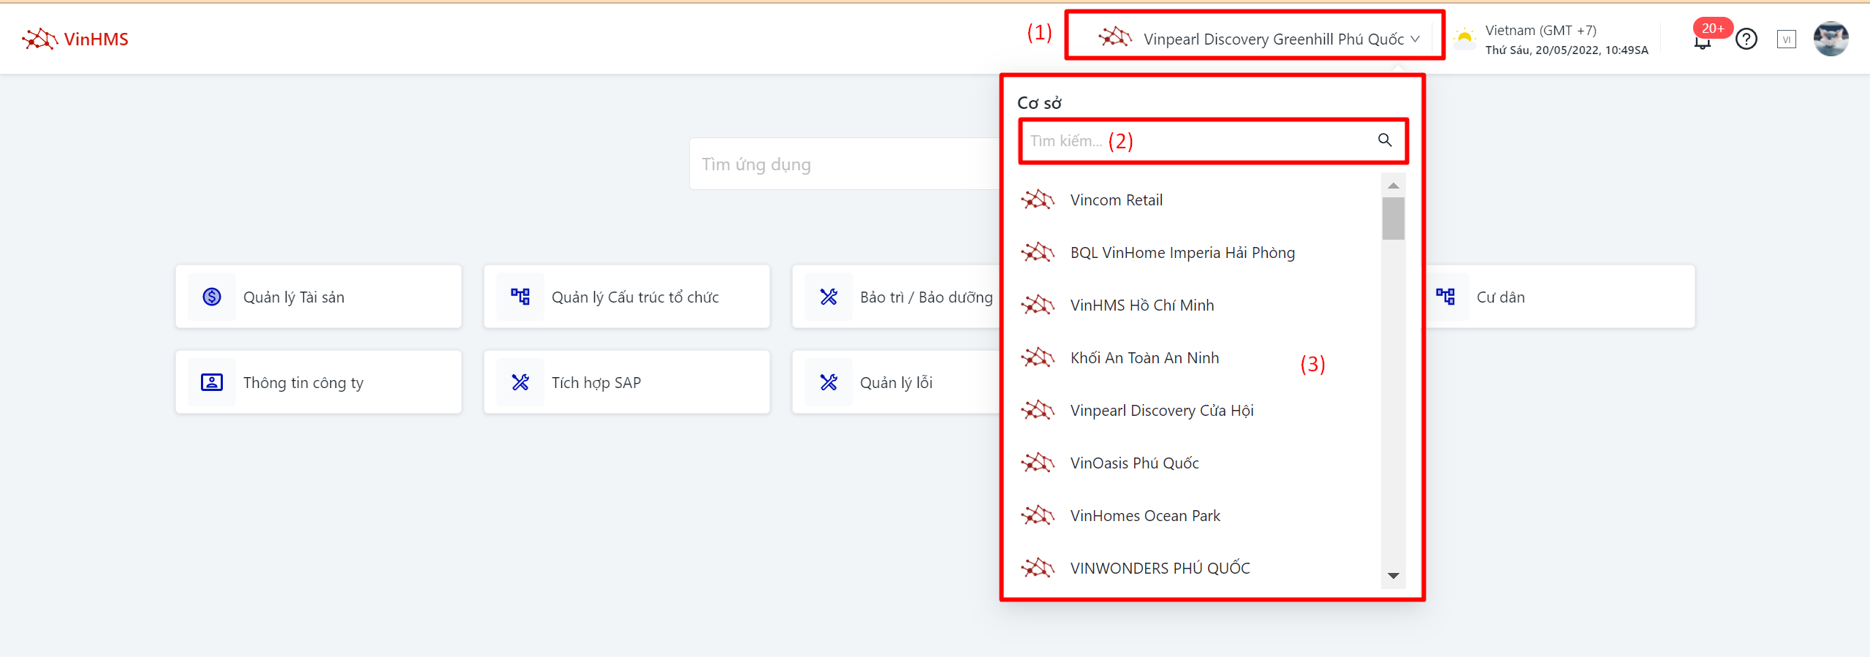This screenshot has height=657, width=1870.
Task: Click the facility list scroll up arrow
Action: 1393,186
